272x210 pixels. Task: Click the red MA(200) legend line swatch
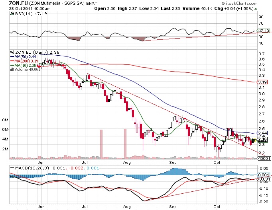[x=12, y=61]
